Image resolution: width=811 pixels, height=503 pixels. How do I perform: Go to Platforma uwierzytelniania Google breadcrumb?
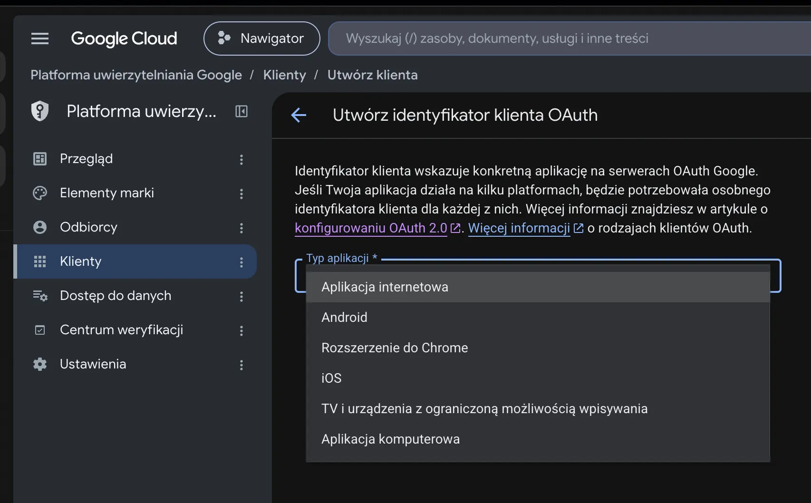pos(136,75)
